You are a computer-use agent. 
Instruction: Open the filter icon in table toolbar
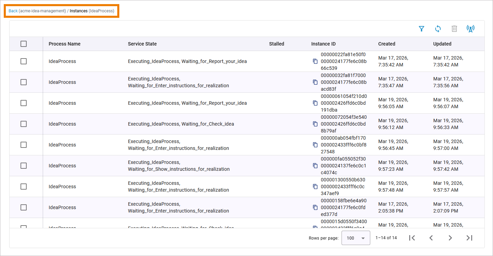tap(422, 29)
